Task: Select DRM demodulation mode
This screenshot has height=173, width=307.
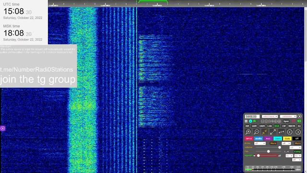Action: pyautogui.click(x=262, y=126)
